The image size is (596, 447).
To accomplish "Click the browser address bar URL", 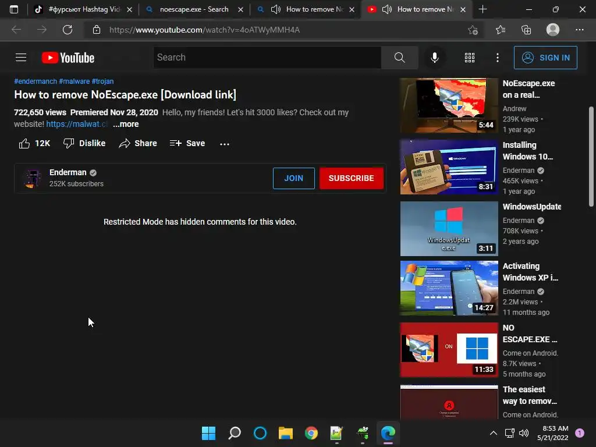I will [204, 30].
